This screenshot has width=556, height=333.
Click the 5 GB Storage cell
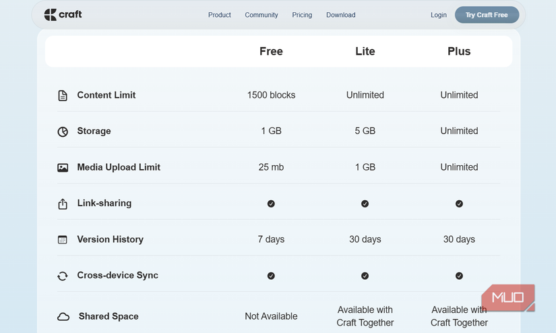point(365,131)
